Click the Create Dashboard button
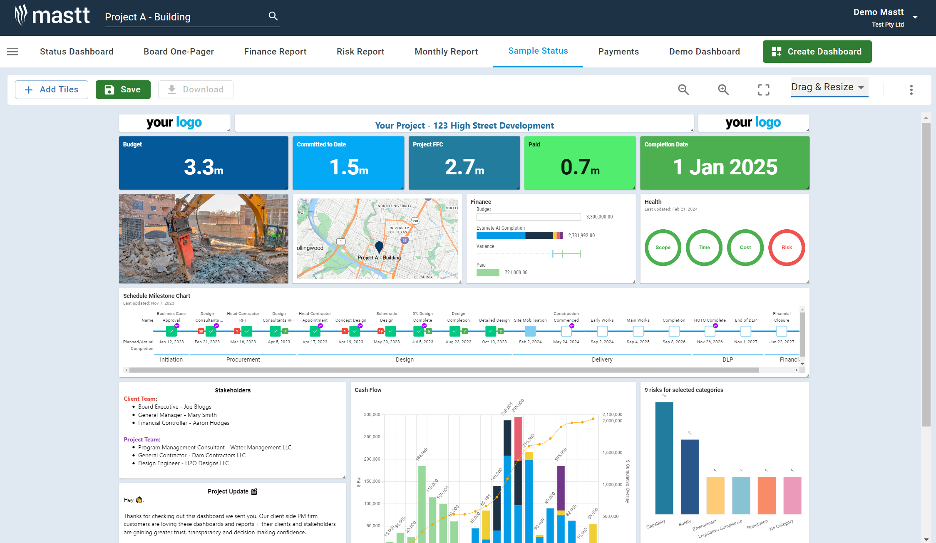 [817, 51]
